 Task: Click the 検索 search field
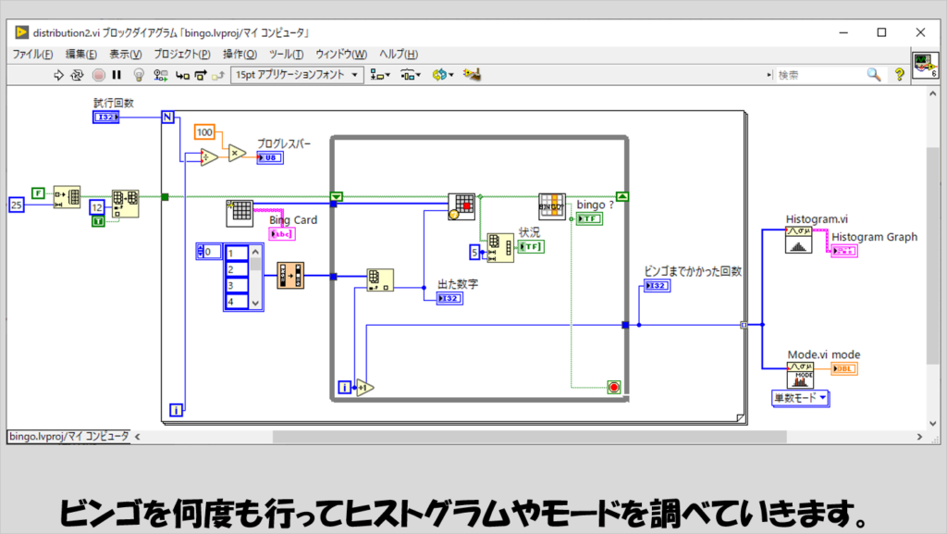click(x=817, y=75)
